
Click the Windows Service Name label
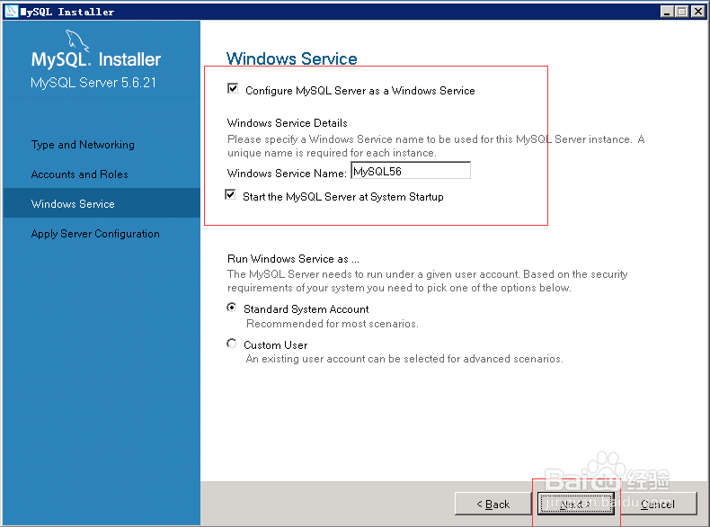[x=287, y=173]
